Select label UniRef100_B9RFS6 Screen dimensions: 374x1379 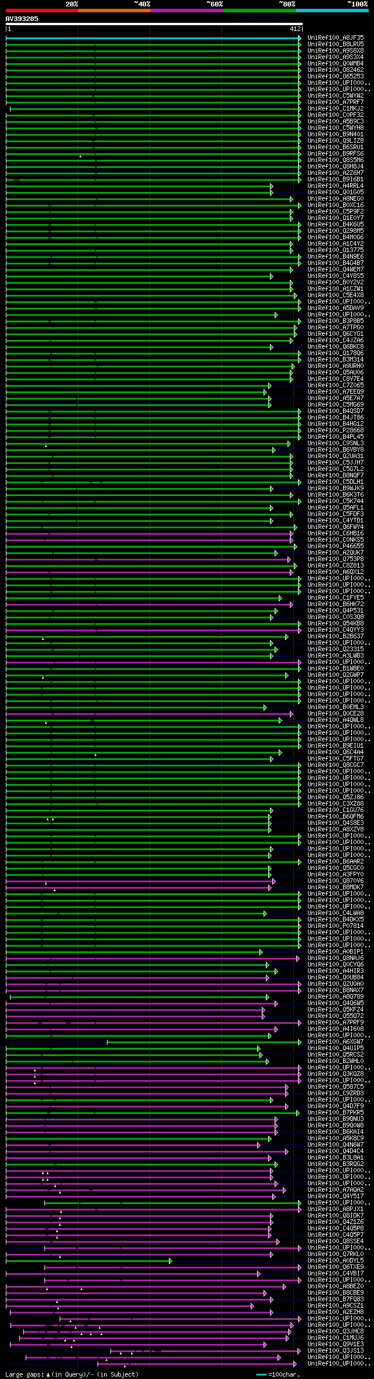point(335,154)
